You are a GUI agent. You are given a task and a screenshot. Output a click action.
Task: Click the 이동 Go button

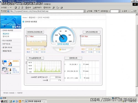tap(90, 11)
